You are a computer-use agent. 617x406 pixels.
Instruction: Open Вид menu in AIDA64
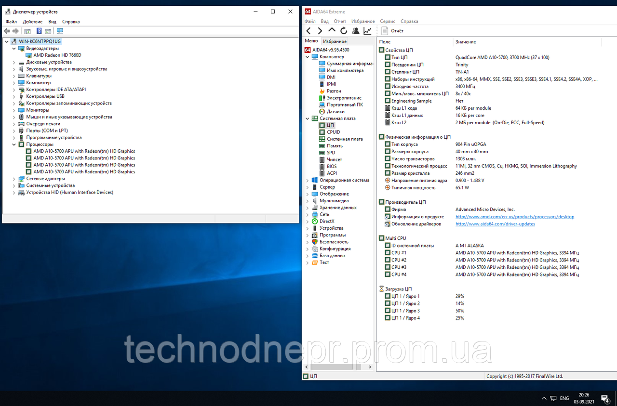point(325,21)
